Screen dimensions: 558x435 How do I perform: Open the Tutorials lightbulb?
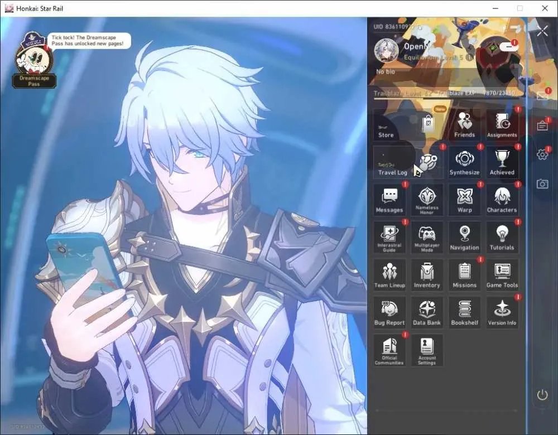502,238
